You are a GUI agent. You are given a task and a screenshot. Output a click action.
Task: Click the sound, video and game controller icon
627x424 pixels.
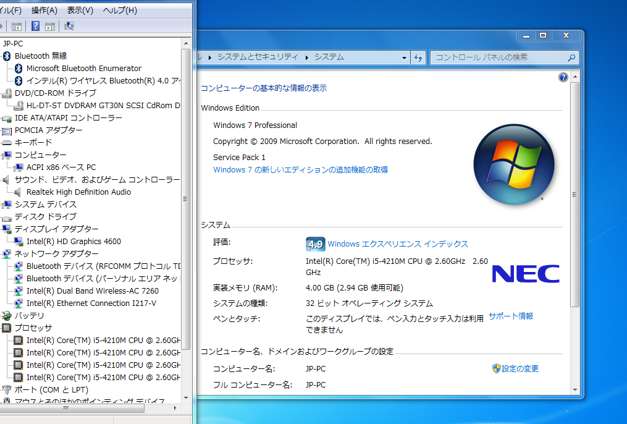coord(6,180)
